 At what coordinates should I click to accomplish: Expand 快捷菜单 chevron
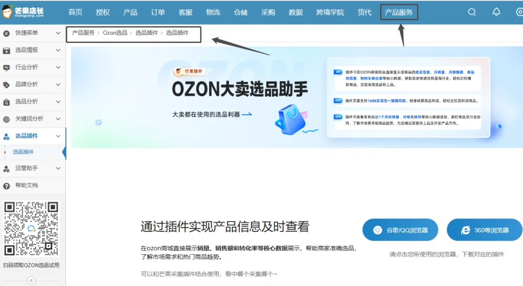pyautogui.click(x=58, y=33)
